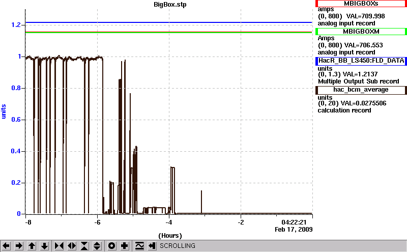Click the SCROLLING status label
The height and width of the screenshot is (252, 407).
pos(178,246)
